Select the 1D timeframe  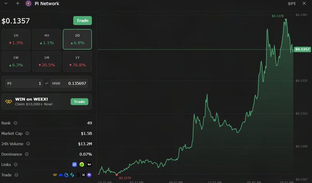coord(78,39)
